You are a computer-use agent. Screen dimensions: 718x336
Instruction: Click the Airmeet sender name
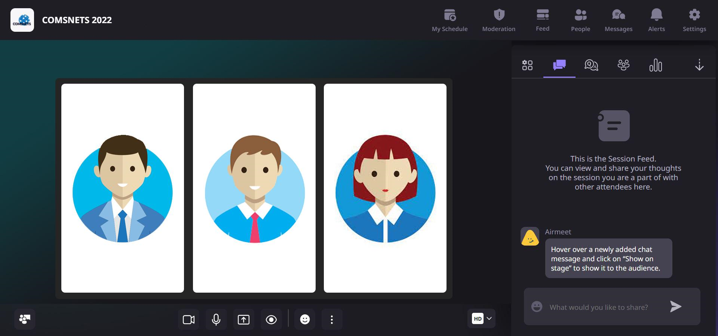tap(558, 232)
